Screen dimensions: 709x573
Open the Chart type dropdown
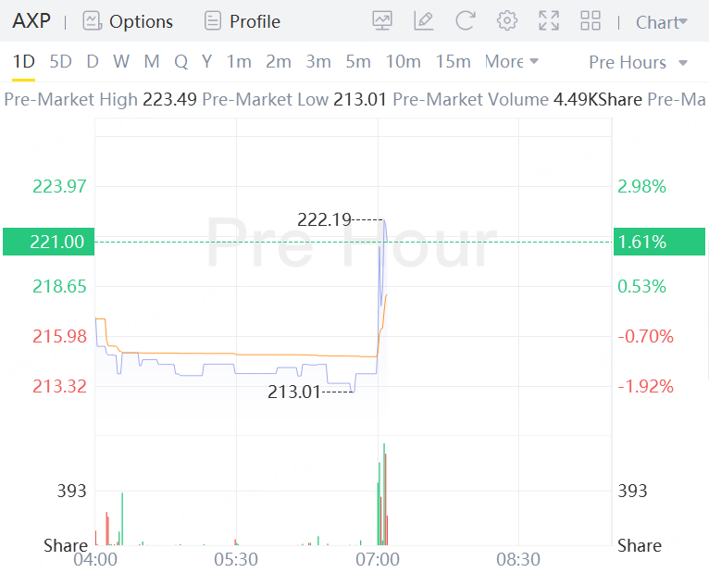click(662, 21)
